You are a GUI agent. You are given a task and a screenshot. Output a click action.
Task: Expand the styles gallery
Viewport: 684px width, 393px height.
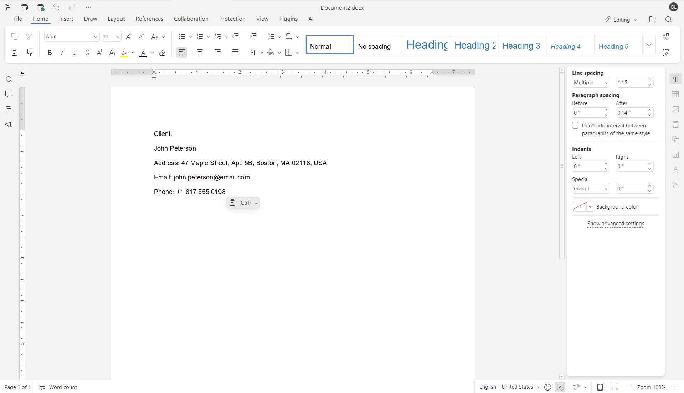tap(649, 45)
